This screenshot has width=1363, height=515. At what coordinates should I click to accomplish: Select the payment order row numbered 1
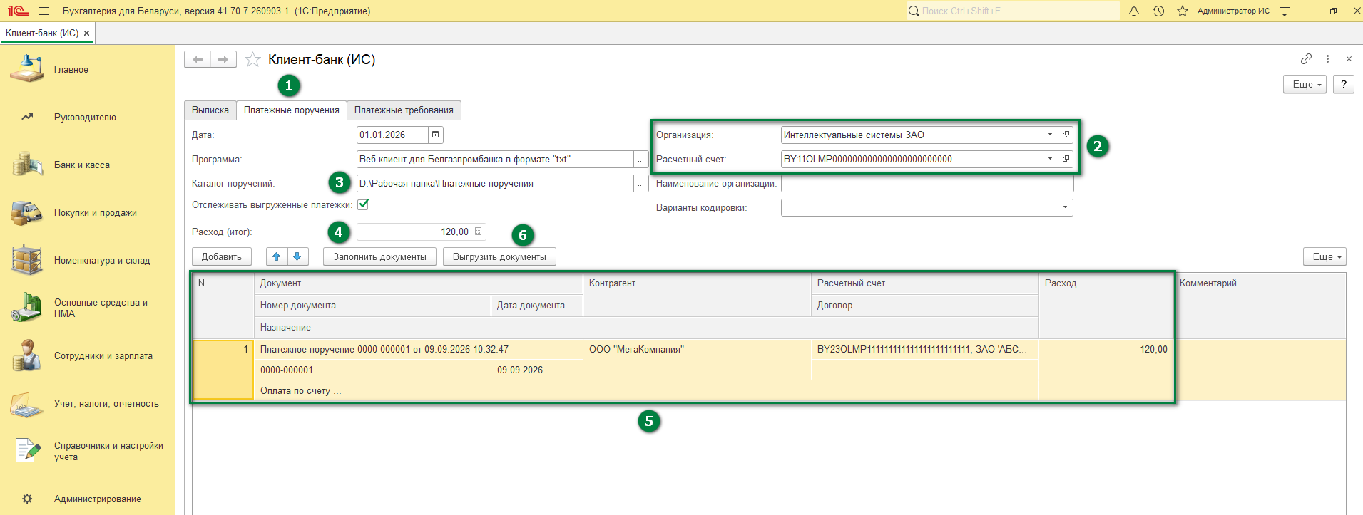pos(223,370)
